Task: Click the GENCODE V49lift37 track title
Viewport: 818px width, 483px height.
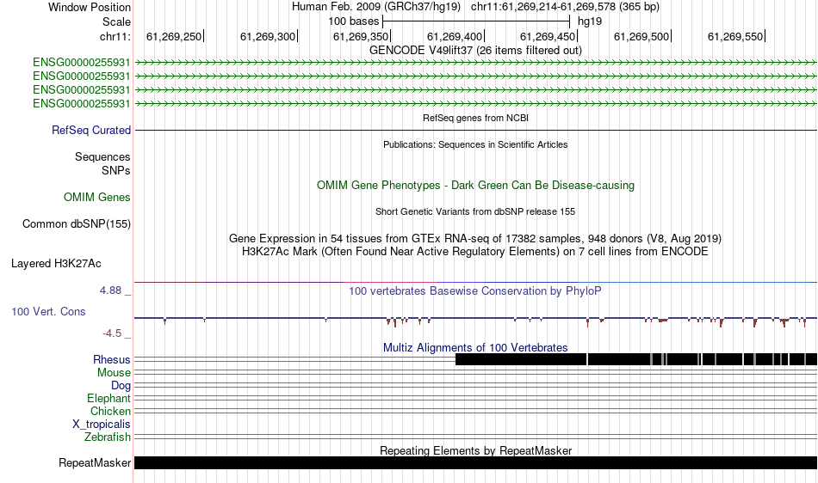Action: [x=475, y=51]
